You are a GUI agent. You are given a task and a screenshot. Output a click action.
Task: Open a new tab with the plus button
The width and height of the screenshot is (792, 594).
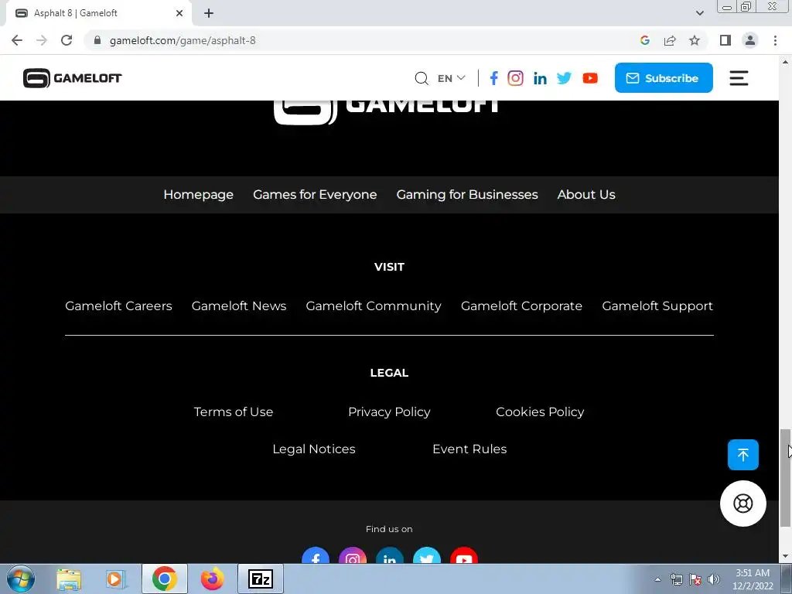[x=209, y=13]
